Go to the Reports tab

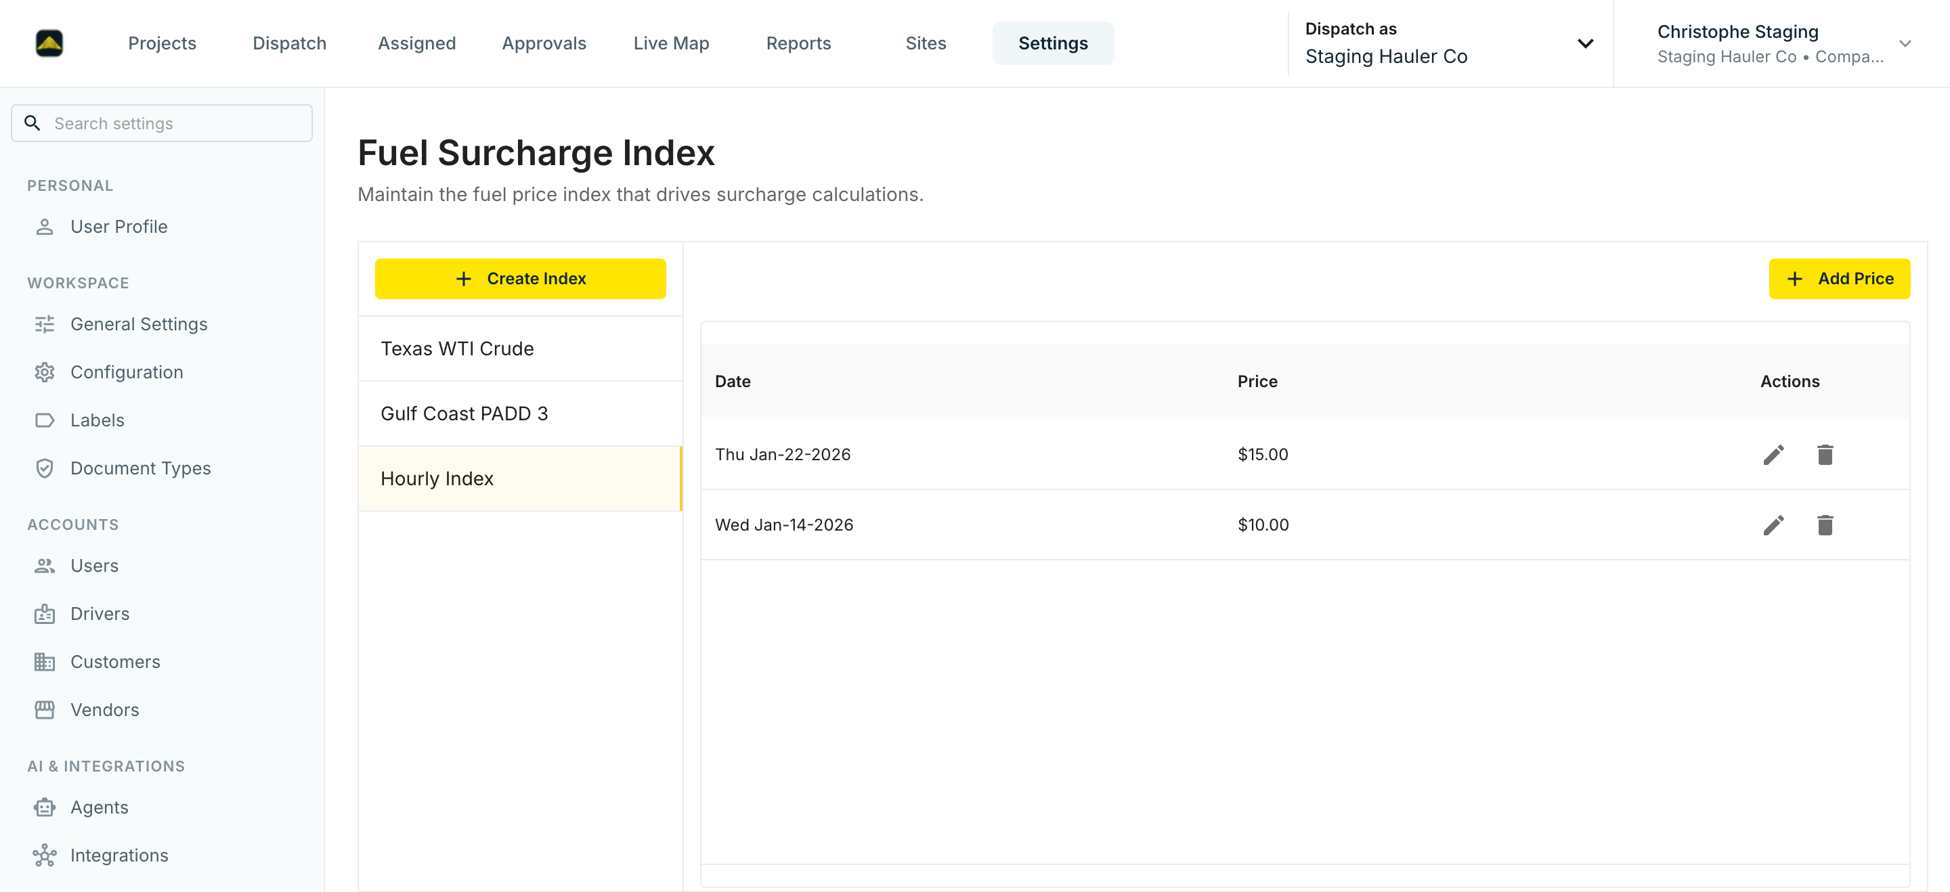pos(799,43)
